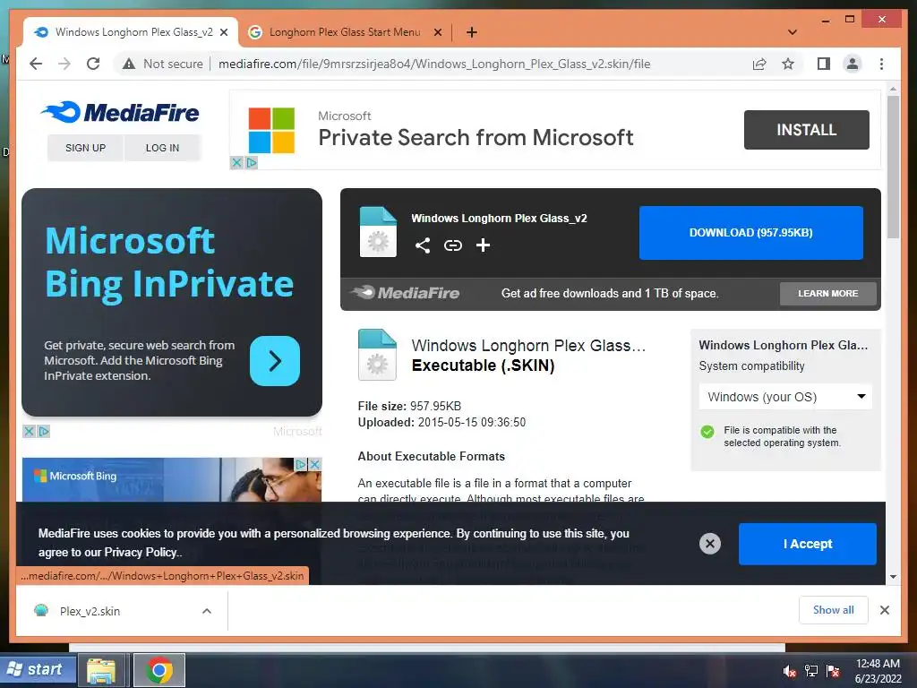Click Show all downloads
Screen dimensions: 917x688
tap(833, 610)
